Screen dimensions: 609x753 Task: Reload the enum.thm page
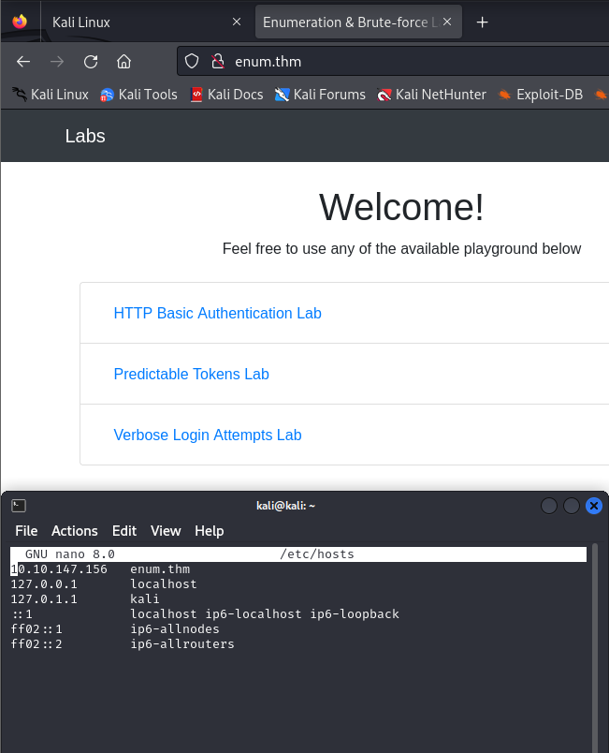tap(90, 61)
